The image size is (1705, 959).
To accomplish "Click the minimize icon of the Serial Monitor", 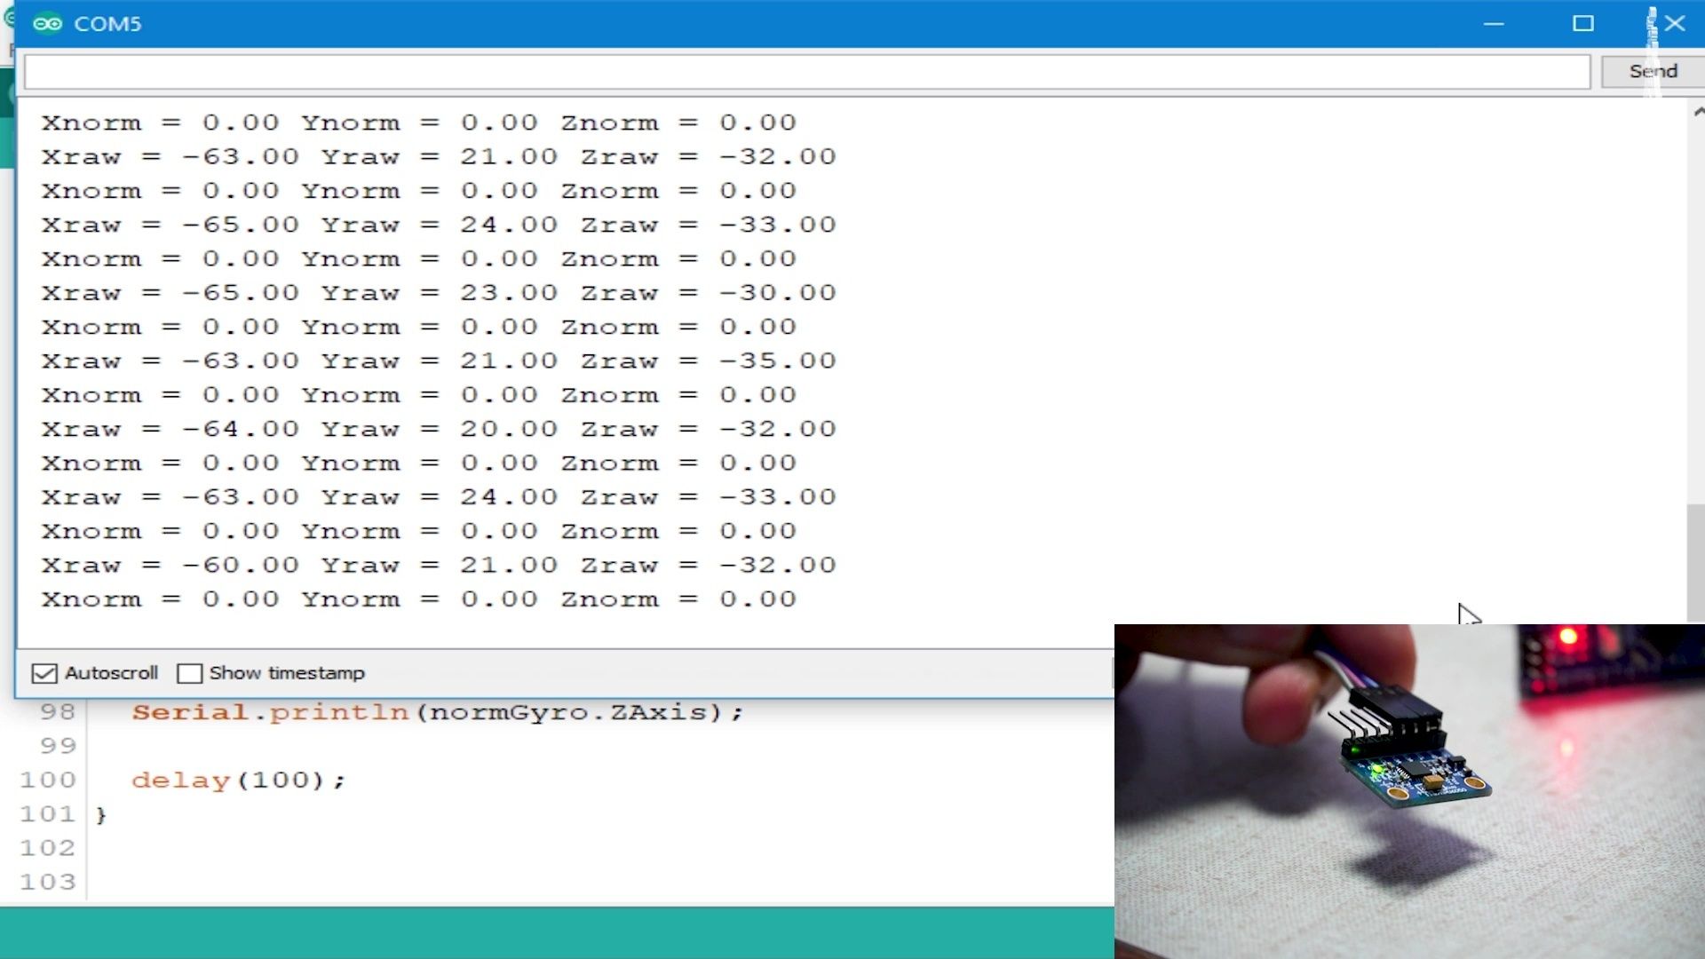I will pyautogui.click(x=1495, y=23).
